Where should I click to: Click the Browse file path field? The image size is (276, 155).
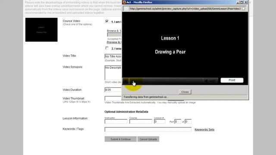tap(114, 34)
